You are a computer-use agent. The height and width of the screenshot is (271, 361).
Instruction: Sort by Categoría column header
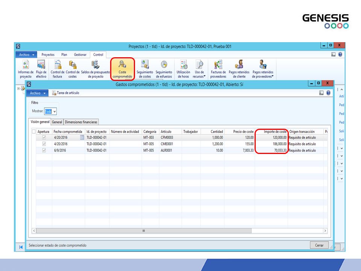(x=150, y=132)
